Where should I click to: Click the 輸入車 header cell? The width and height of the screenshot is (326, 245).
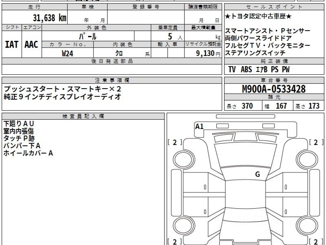168,44
